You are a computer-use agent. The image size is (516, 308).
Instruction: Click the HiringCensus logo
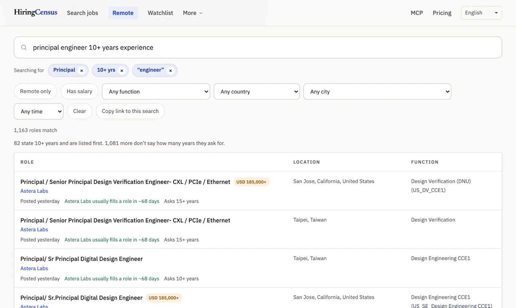pyautogui.click(x=35, y=13)
